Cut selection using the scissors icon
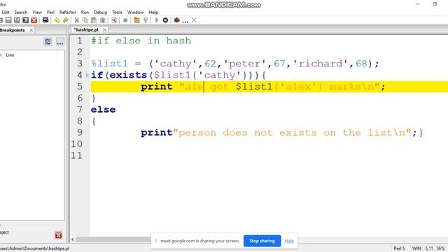Viewport: 448px width, 252px height. point(76,20)
